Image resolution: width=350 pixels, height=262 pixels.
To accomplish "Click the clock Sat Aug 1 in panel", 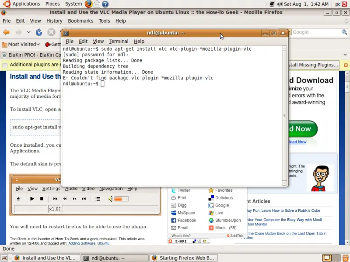I will (x=306, y=4).
